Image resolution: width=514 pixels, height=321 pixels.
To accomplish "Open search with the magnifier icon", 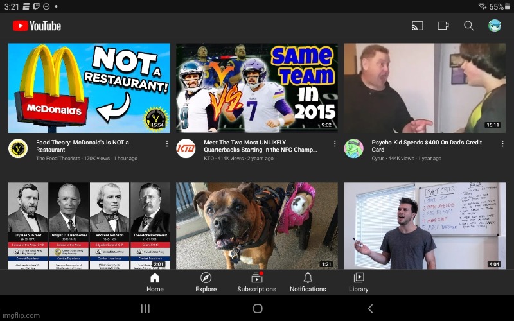I will 469,26.
